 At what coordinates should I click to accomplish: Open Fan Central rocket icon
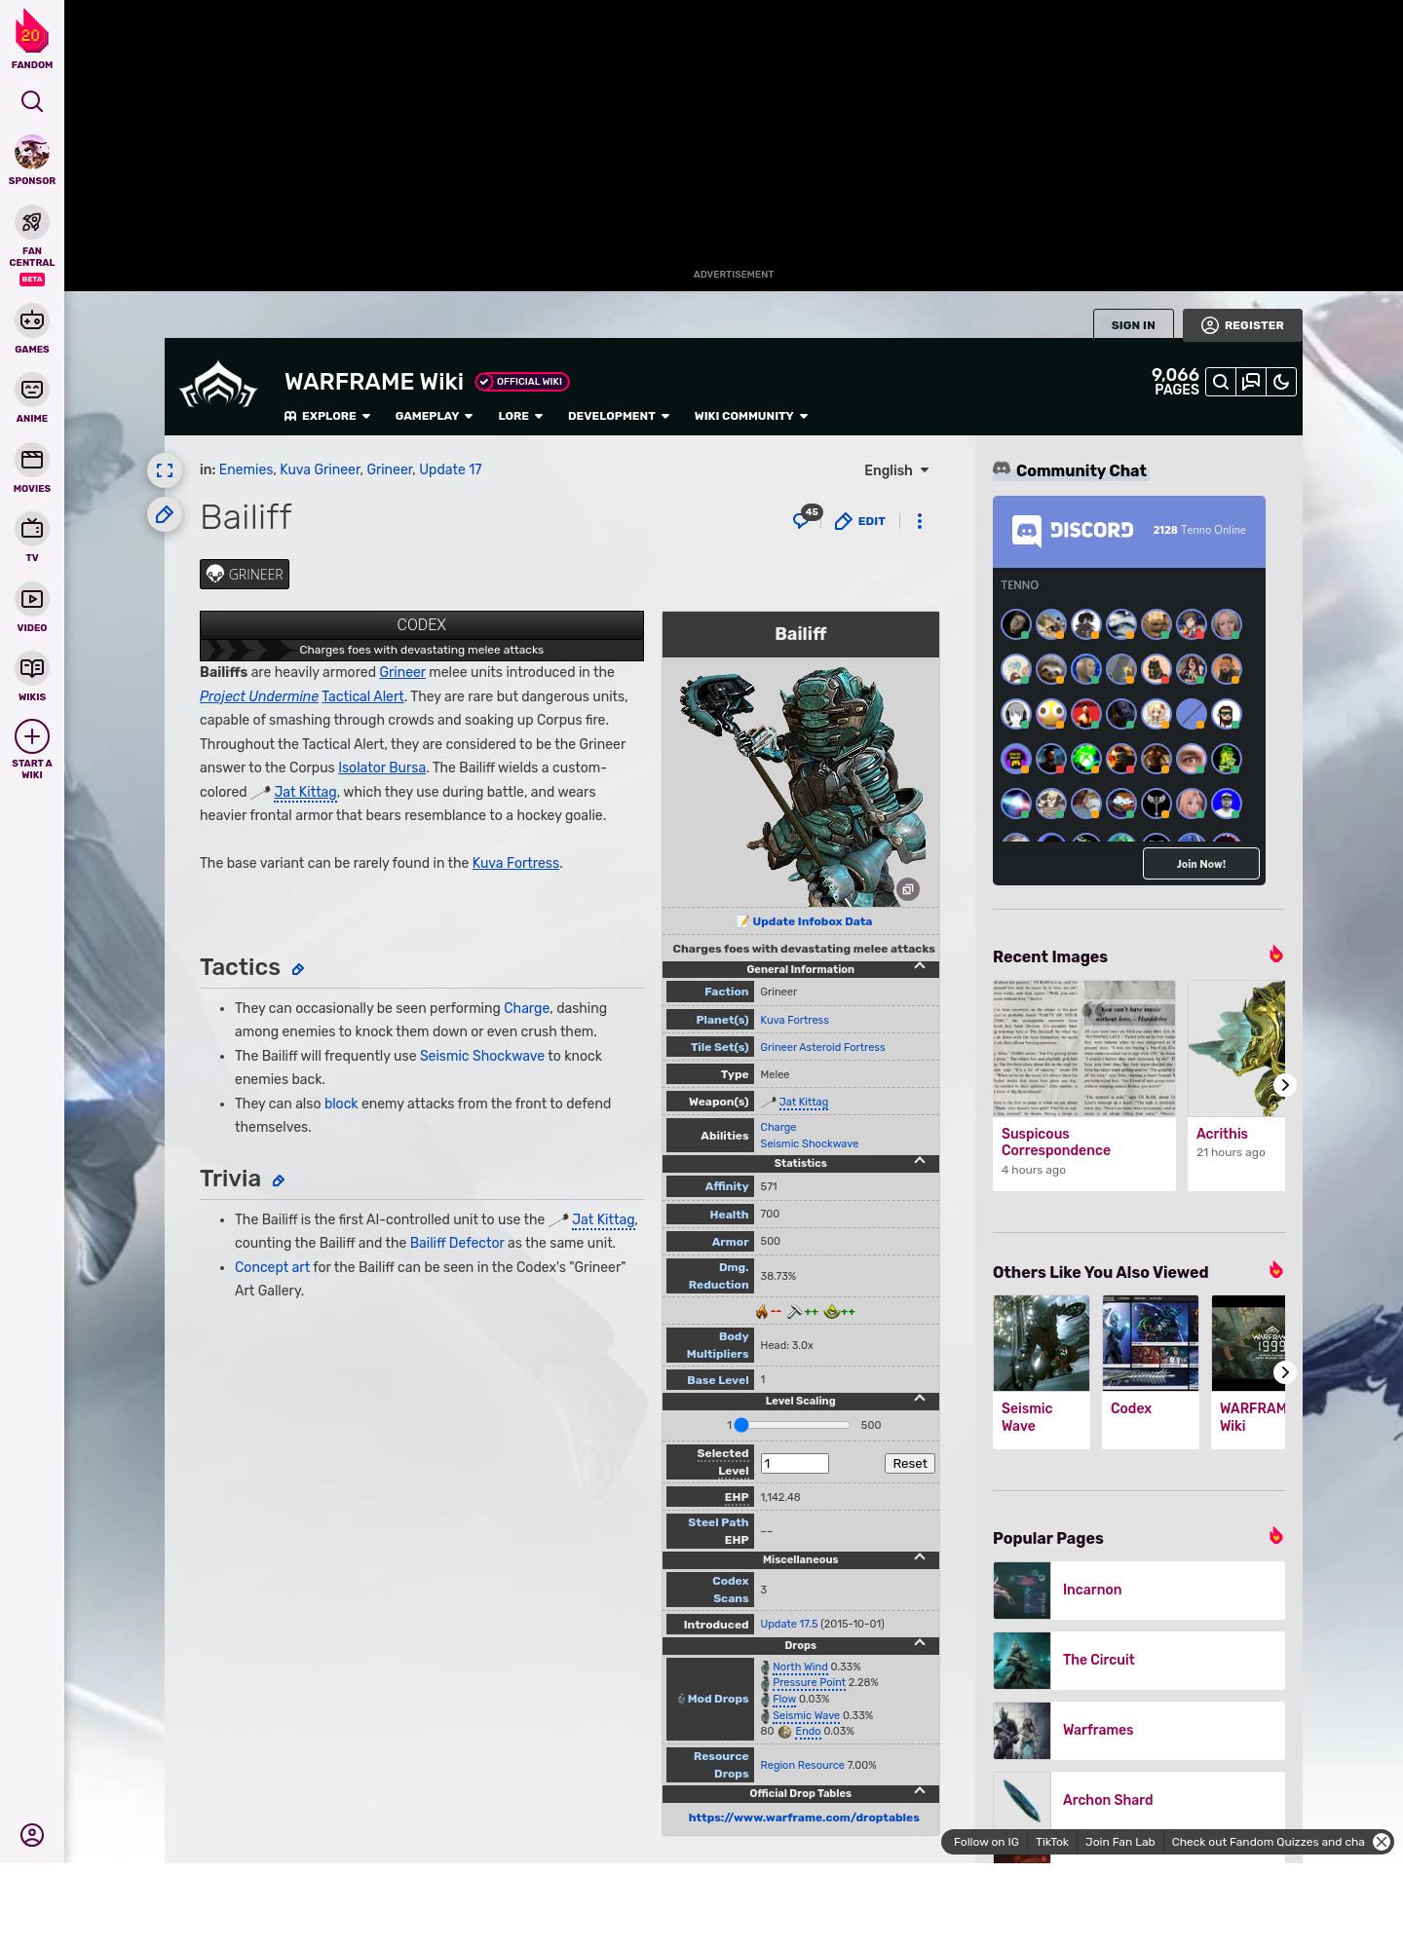pyautogui.click(x=32, y=222)
